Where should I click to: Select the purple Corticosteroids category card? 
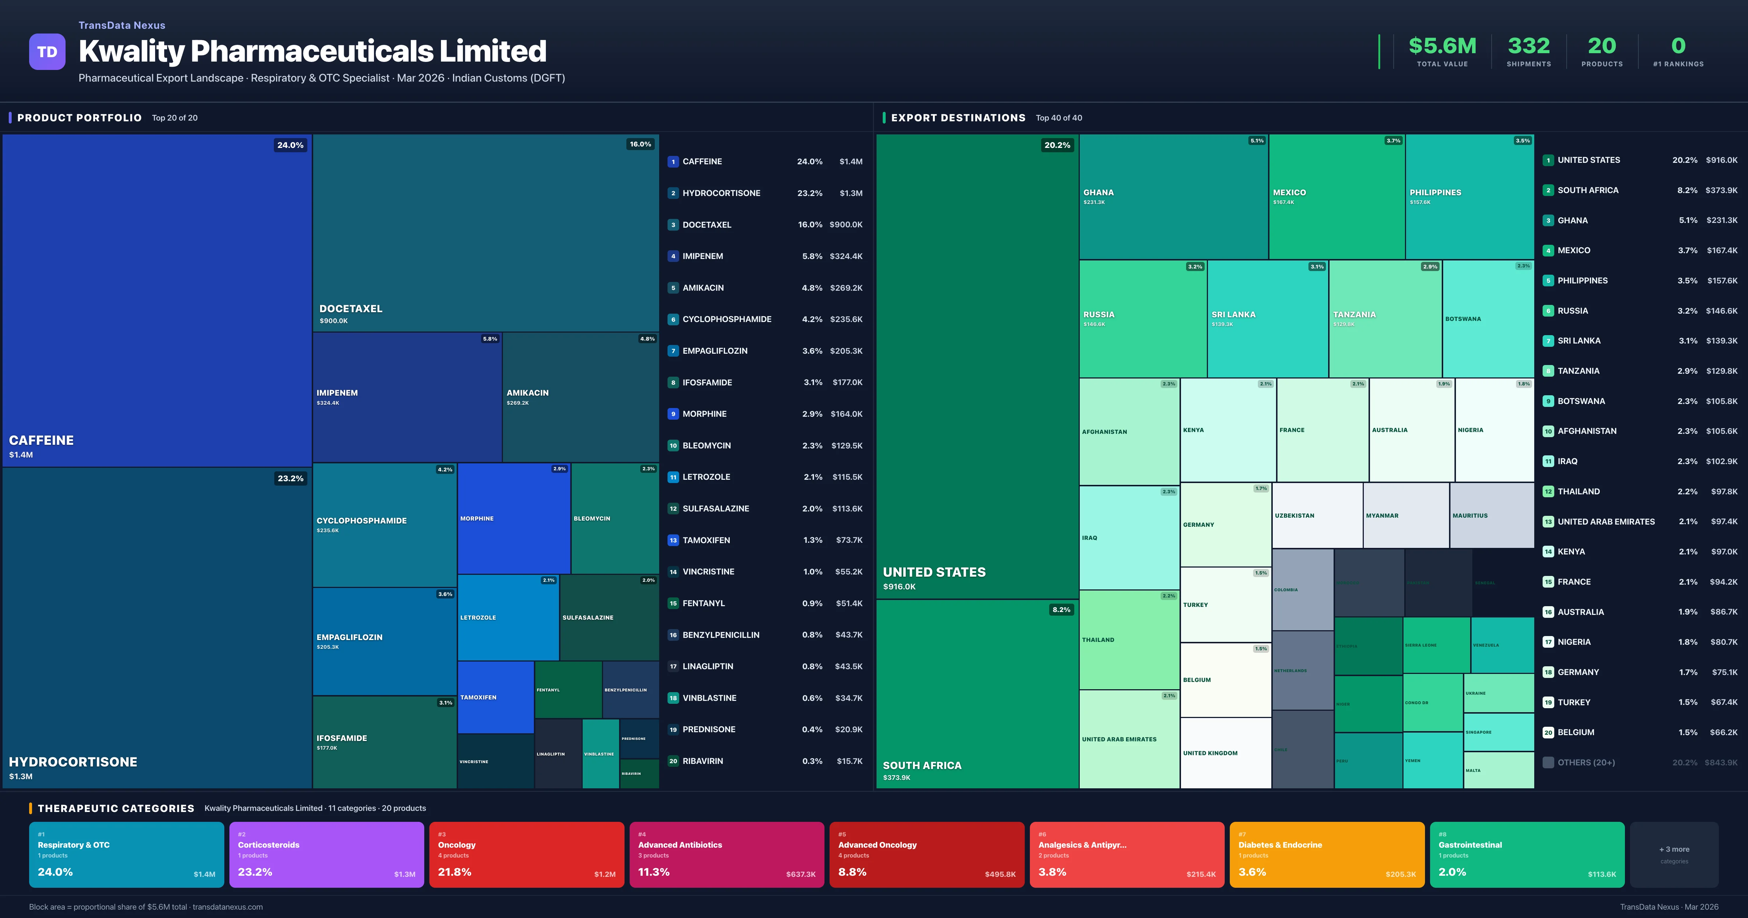(x=326, y=854)
